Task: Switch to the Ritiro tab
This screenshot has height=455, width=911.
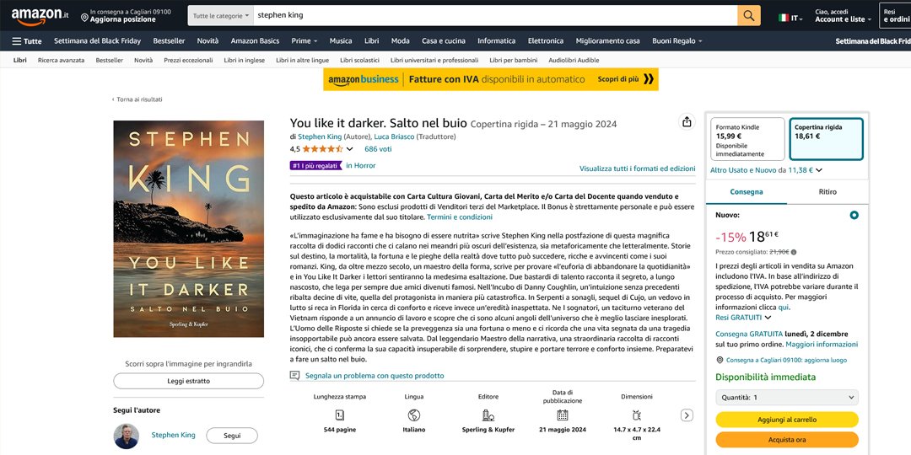Action: coord(827,192)
